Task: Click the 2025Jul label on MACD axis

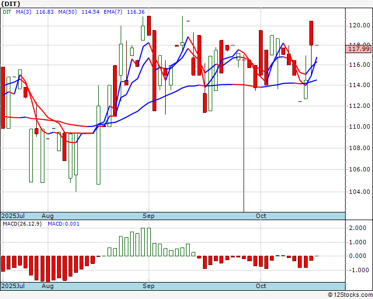Action: tap(13, 286)
